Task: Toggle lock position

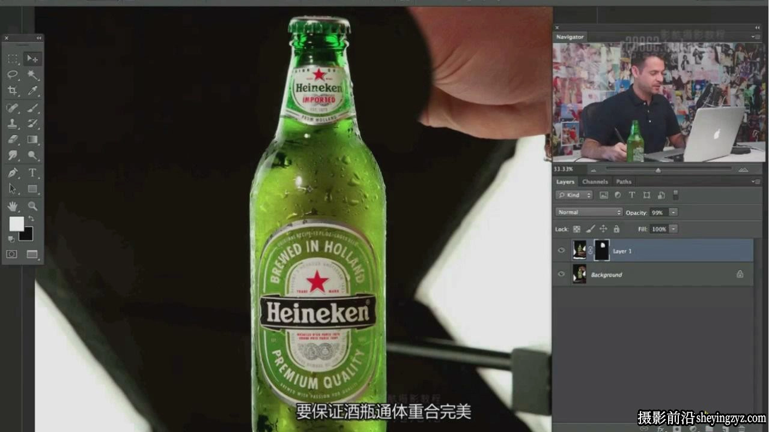Action: 603,229
